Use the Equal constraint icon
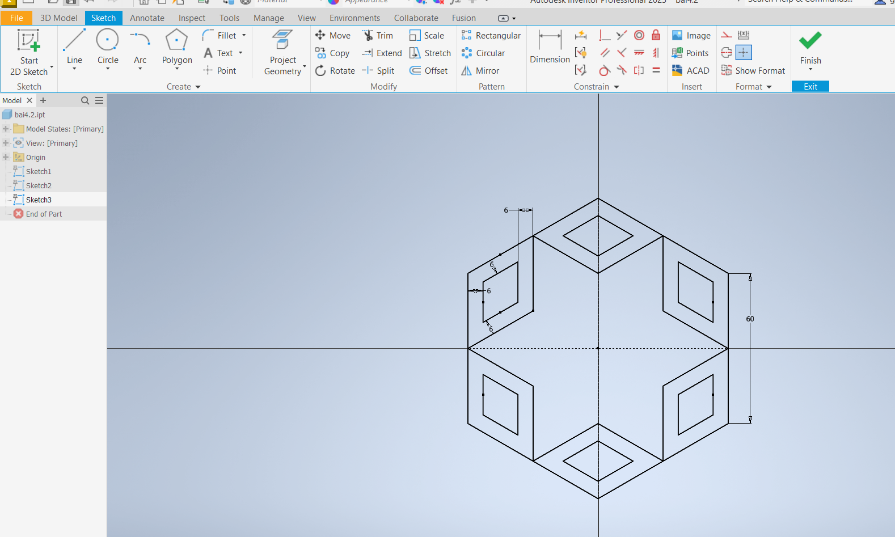 point(656,70)
